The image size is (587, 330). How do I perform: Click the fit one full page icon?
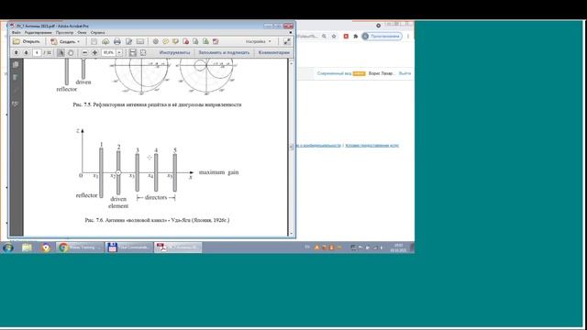(143, 53)
